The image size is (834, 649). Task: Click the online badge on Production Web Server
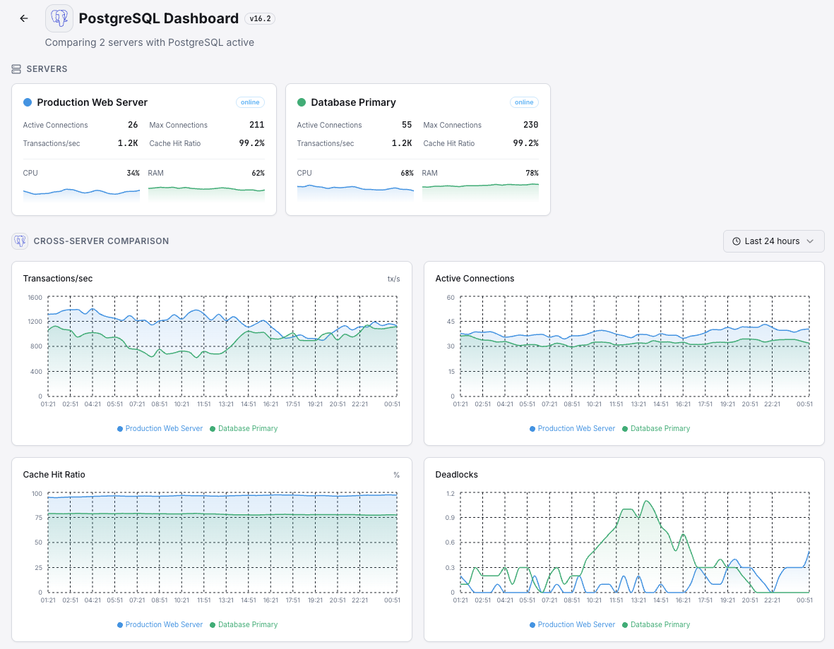point(250,102)
